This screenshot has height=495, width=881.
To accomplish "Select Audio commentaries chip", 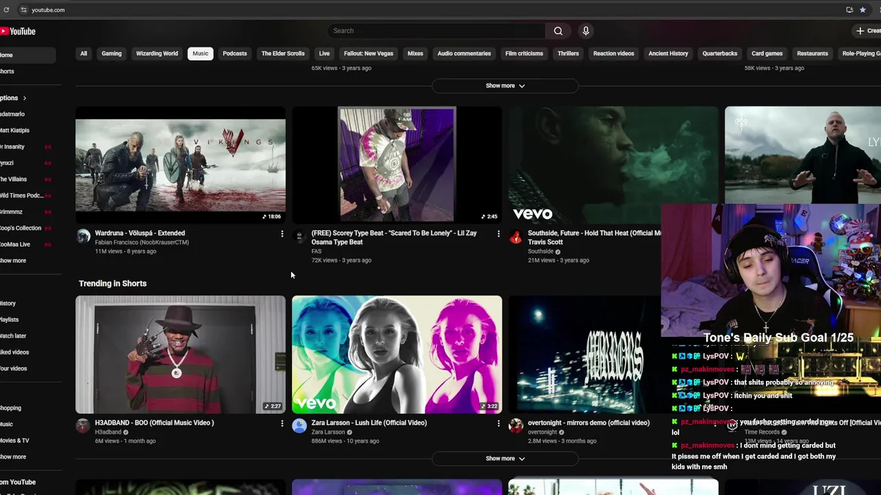I will [464, 54].
